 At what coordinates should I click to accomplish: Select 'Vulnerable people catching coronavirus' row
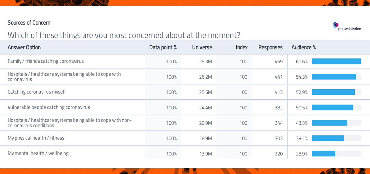coord(49,107)
